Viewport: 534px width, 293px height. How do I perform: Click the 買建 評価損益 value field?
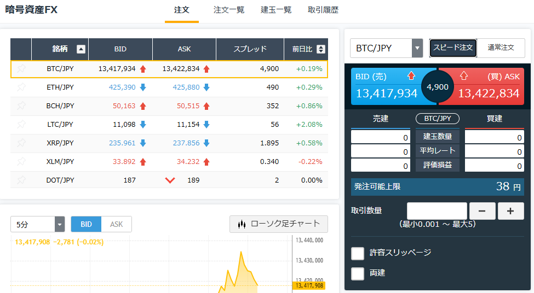[495, 166]
